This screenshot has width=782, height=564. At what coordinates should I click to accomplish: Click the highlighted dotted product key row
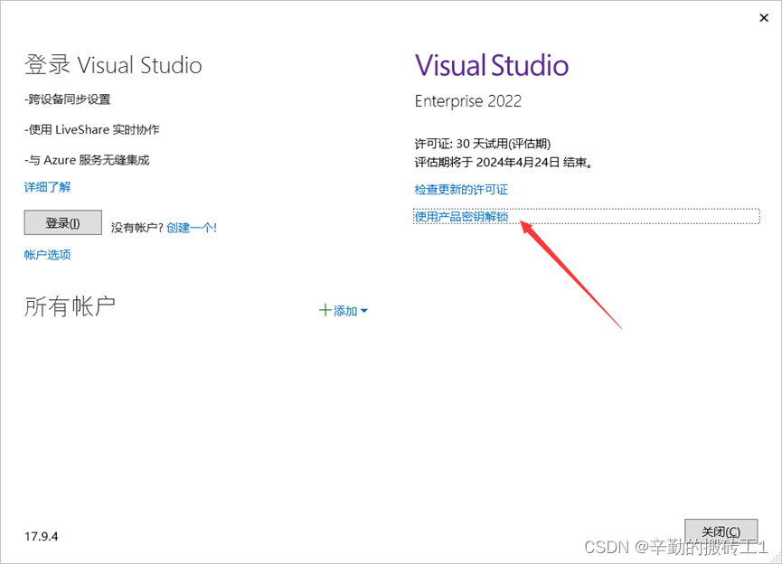click(x=587, y=216)
